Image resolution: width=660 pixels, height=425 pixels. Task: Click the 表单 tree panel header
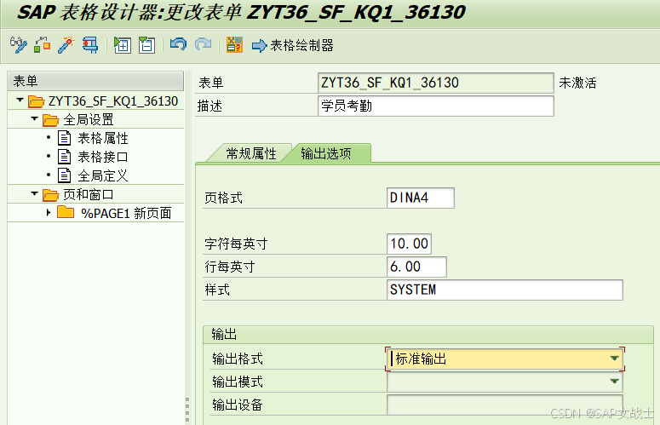pyautogui.click(x=95, y=81)
